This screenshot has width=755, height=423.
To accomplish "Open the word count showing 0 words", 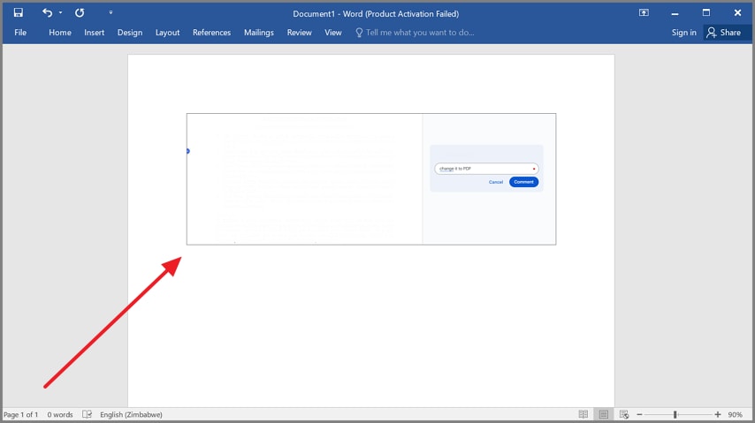I will coord(60,414).
